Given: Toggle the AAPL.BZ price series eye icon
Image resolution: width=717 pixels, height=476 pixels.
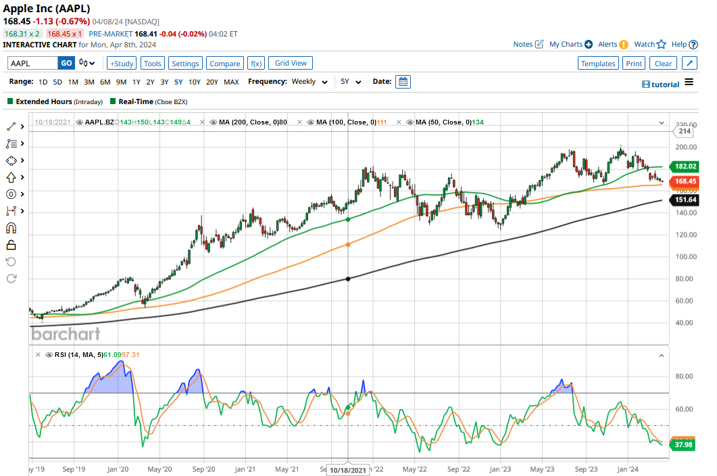Looking at the screenshot, I should point(79,122).
